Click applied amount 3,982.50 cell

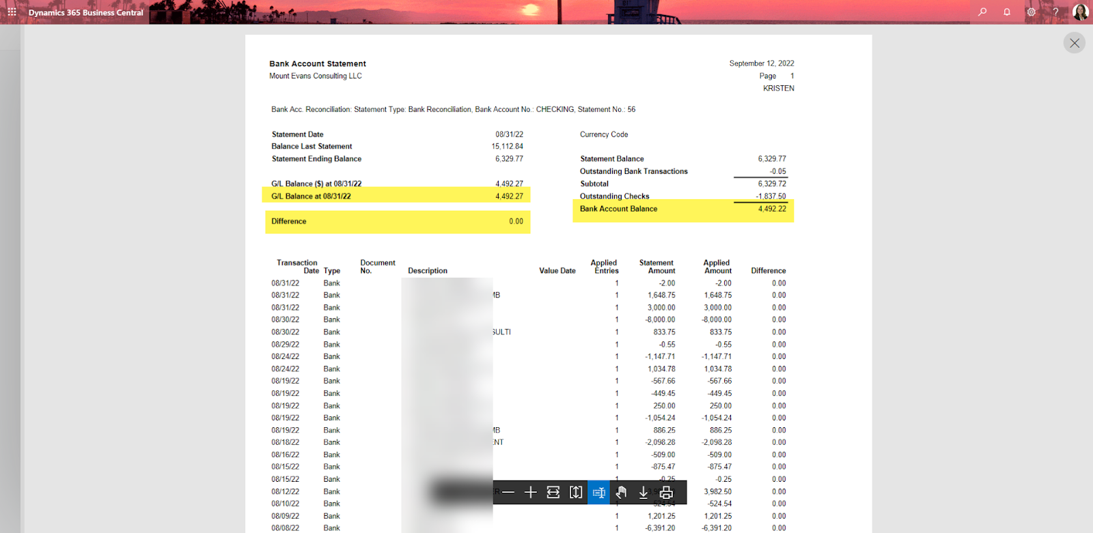[x=718, y=491]
